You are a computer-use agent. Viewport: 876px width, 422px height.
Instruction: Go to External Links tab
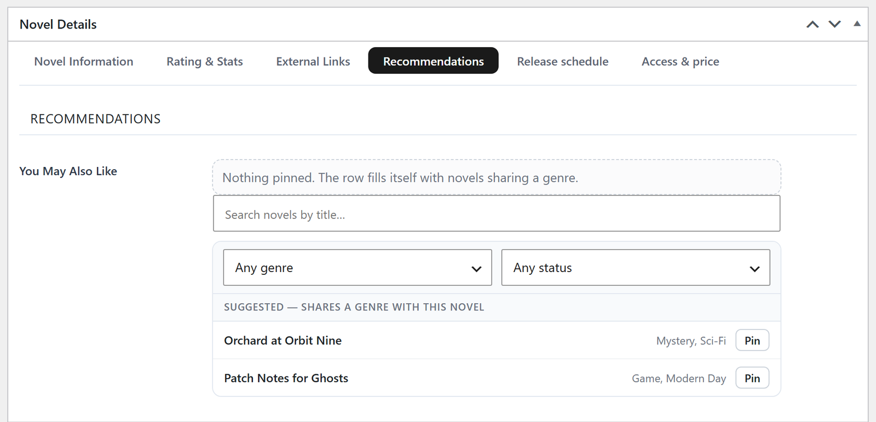point(313,61)
